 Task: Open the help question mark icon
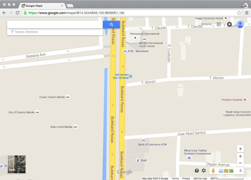pos(197,171)
